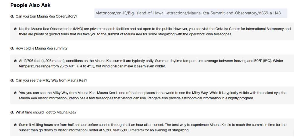This screenshot has height=139, width=294.
Task: Click the Q: label before the 'What time' question
Action: point(12,112)
